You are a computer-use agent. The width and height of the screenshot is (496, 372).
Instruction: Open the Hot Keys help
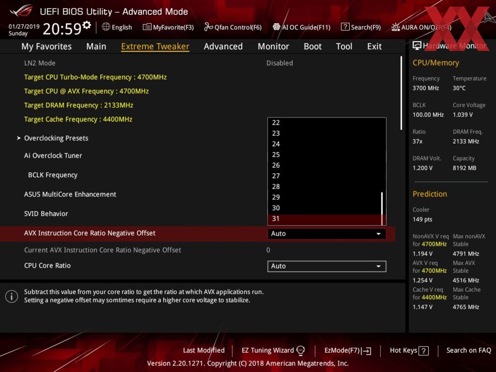(x=409, y=350)
